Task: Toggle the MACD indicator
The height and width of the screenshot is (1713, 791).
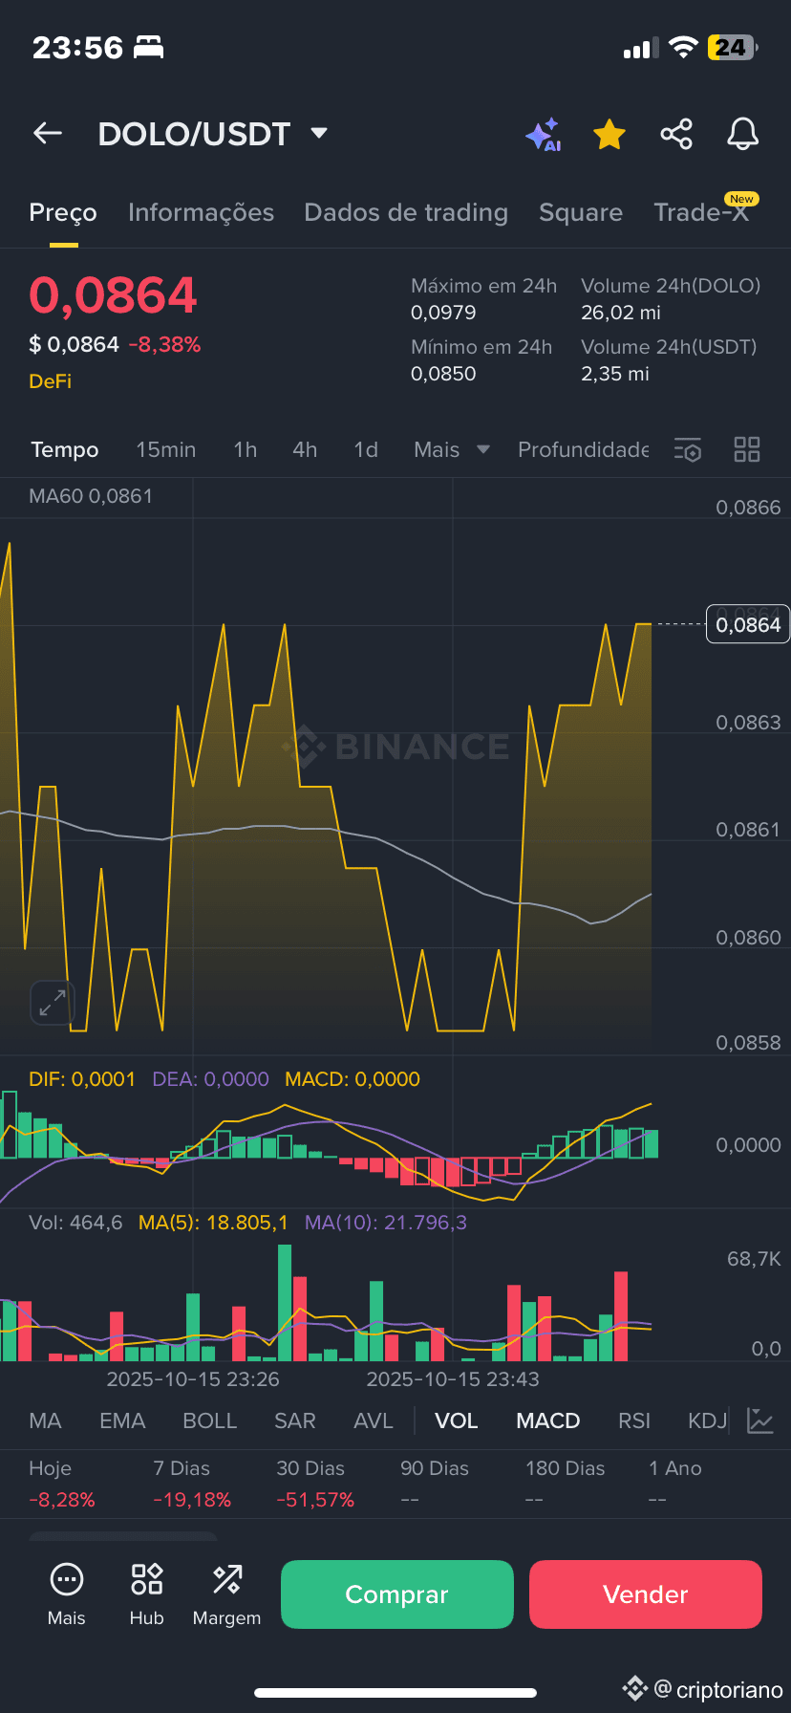Action: (548, 1420)
